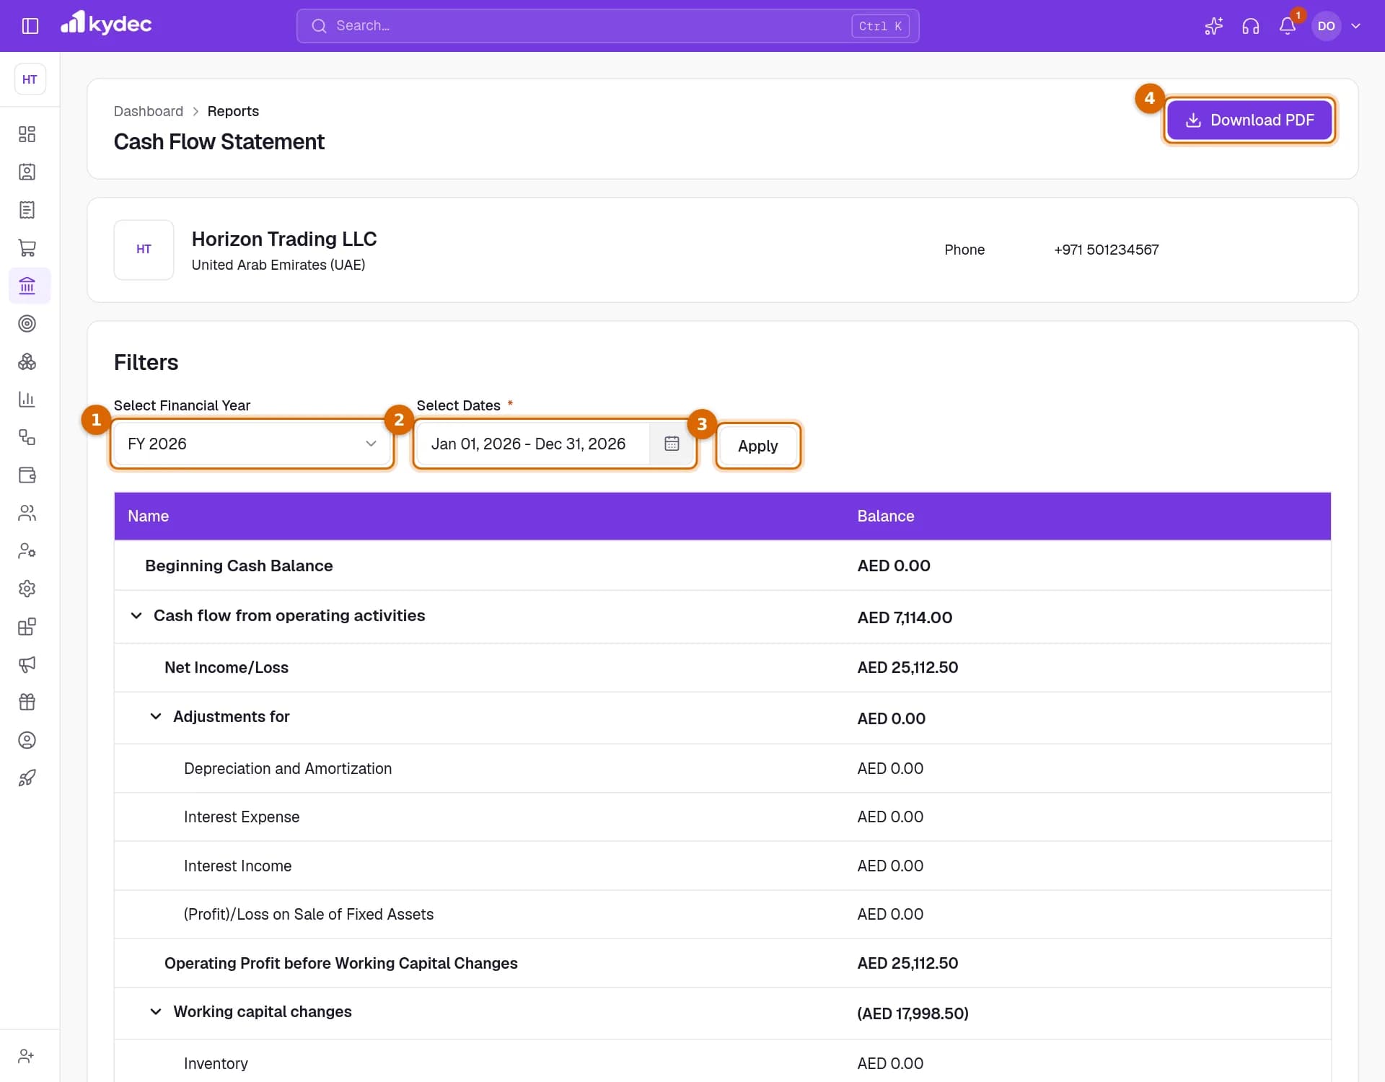Open the target goals icon in sidebar
1385x1082 pixels.
[x=27, y=323]
